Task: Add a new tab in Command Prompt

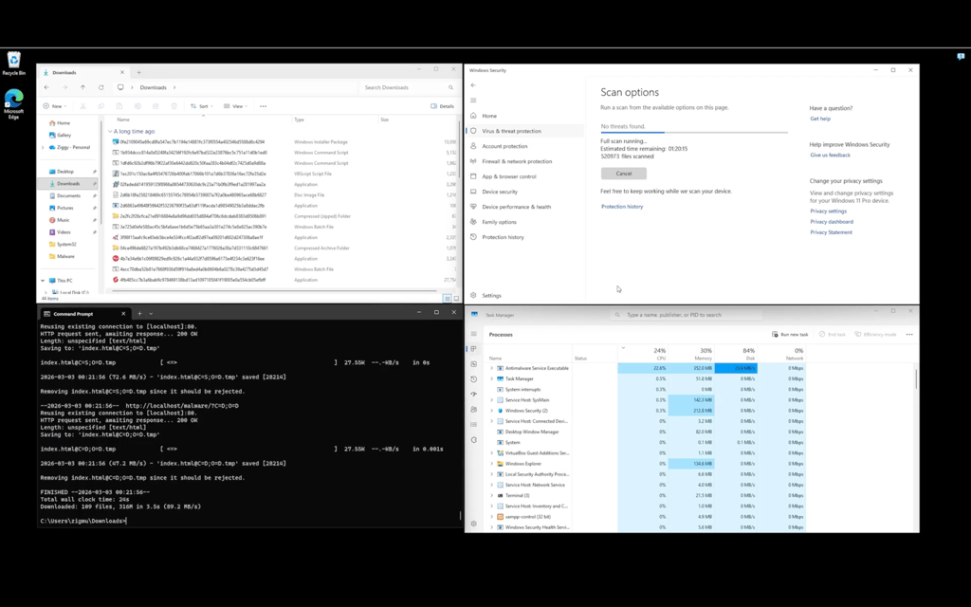Action: (139, 313)
